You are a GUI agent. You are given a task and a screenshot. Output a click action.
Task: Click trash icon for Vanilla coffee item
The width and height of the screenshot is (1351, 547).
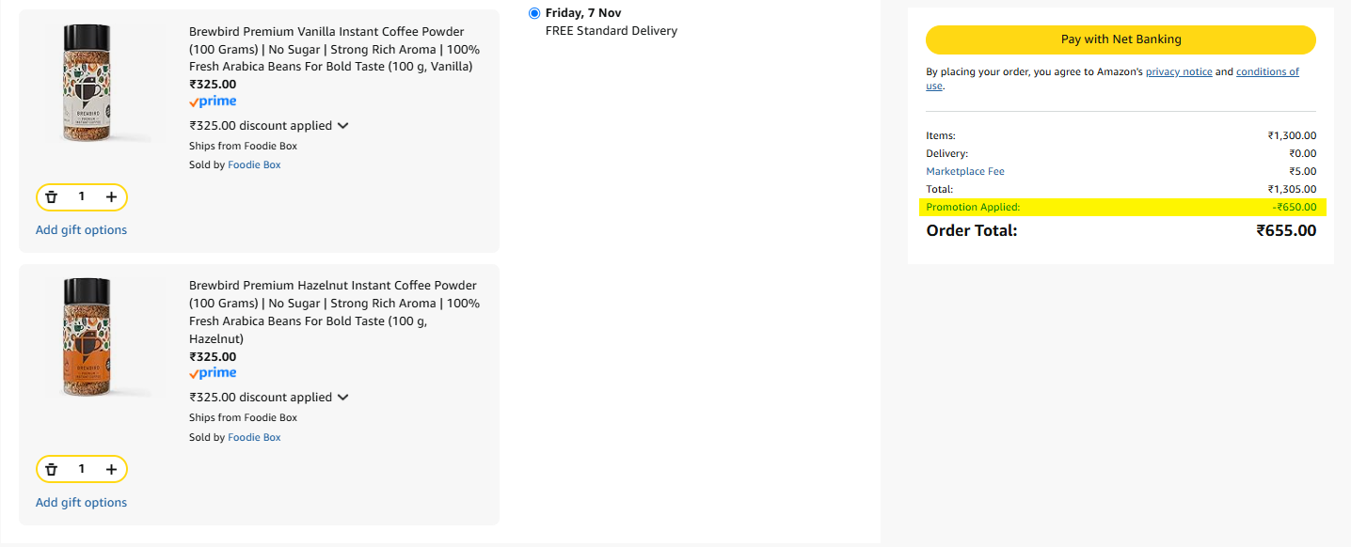pyautogui.click(x=52, y=197)
